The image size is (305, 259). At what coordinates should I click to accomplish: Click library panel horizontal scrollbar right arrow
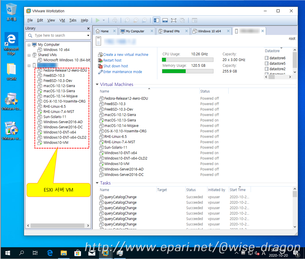click(88, 225)
